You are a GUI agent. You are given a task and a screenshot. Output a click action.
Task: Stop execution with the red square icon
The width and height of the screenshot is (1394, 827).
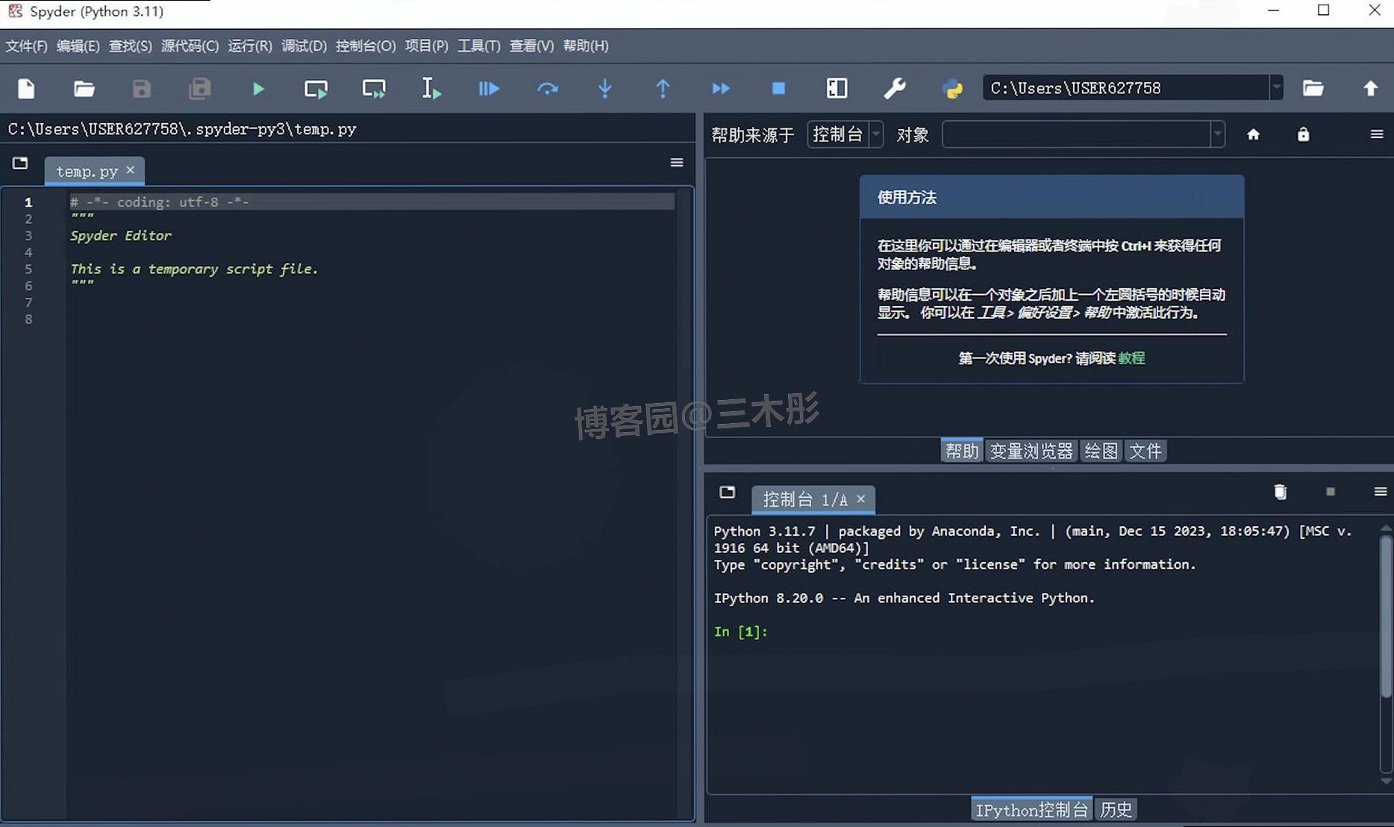pyautogui.click(x=778, y=88)
